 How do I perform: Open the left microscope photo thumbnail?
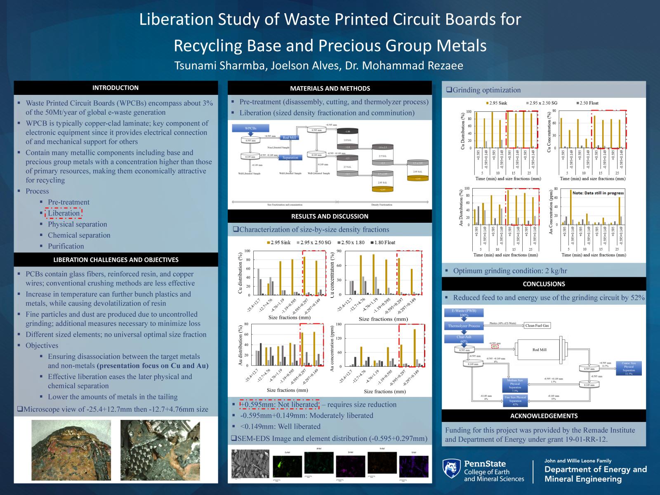point(71,450)
